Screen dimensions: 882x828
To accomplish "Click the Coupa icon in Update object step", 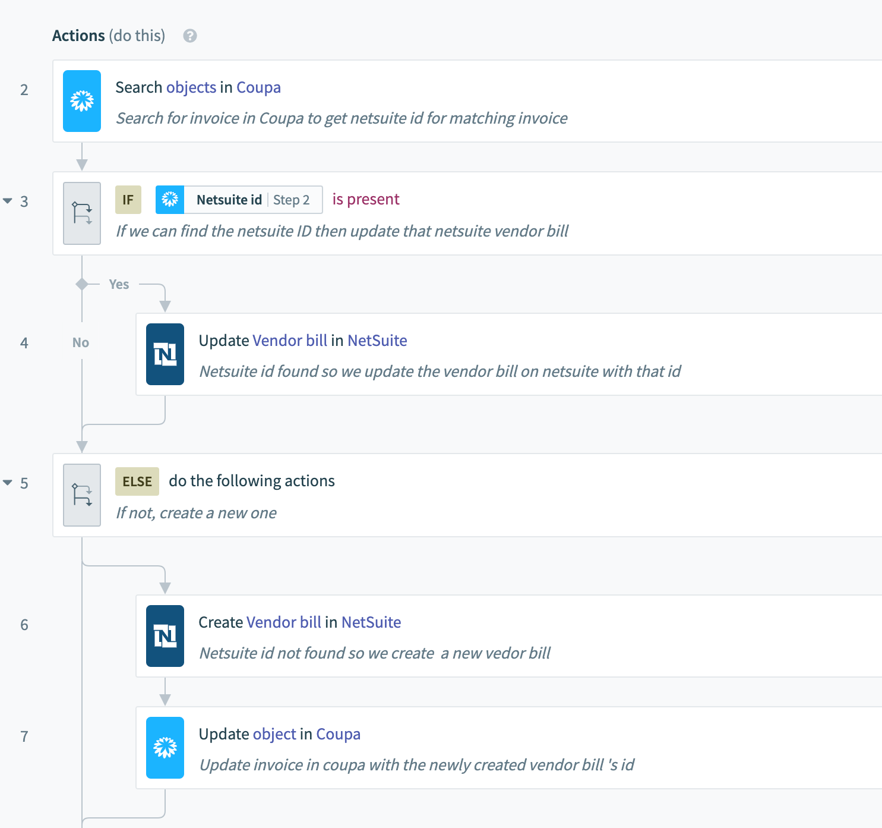I will tap(165, 748).
